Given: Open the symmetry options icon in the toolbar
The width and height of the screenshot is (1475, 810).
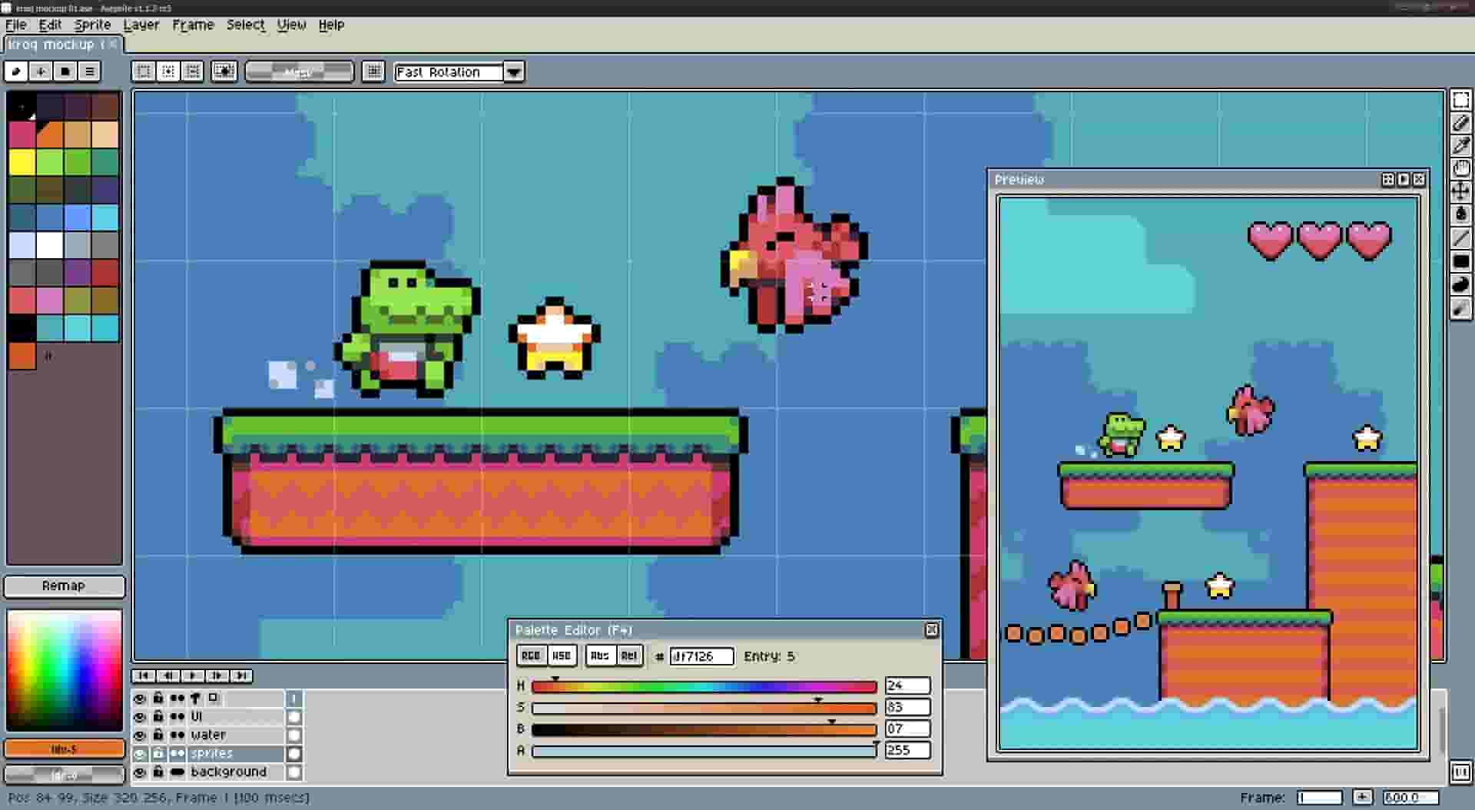Looking at the screenshot, I should coord(374,71).
